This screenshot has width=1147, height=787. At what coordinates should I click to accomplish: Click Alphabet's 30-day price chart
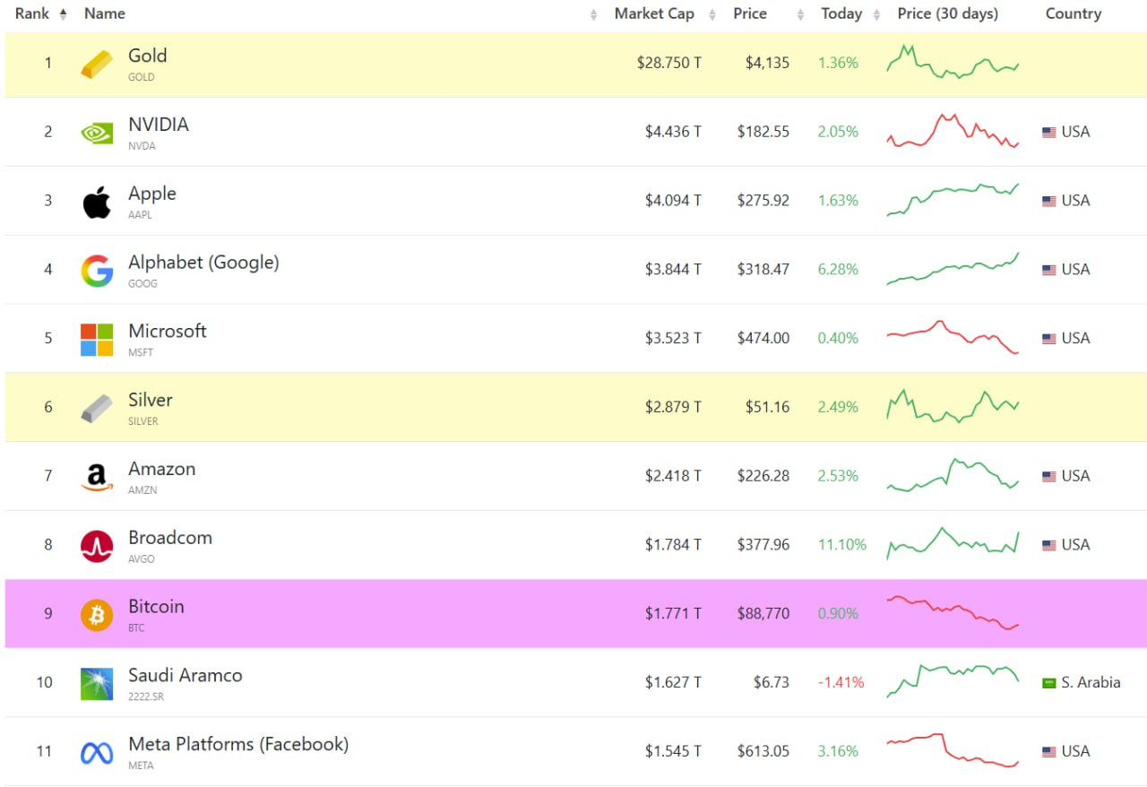coord(953,269)
